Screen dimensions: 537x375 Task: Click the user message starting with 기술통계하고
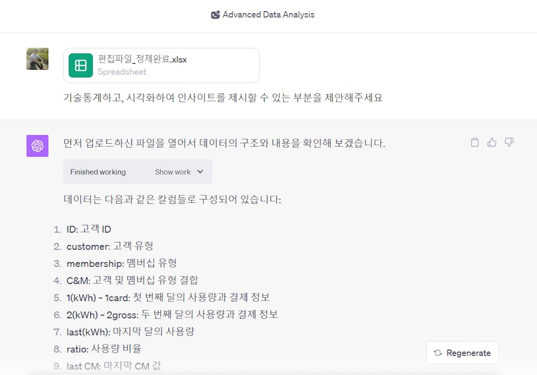223,98
